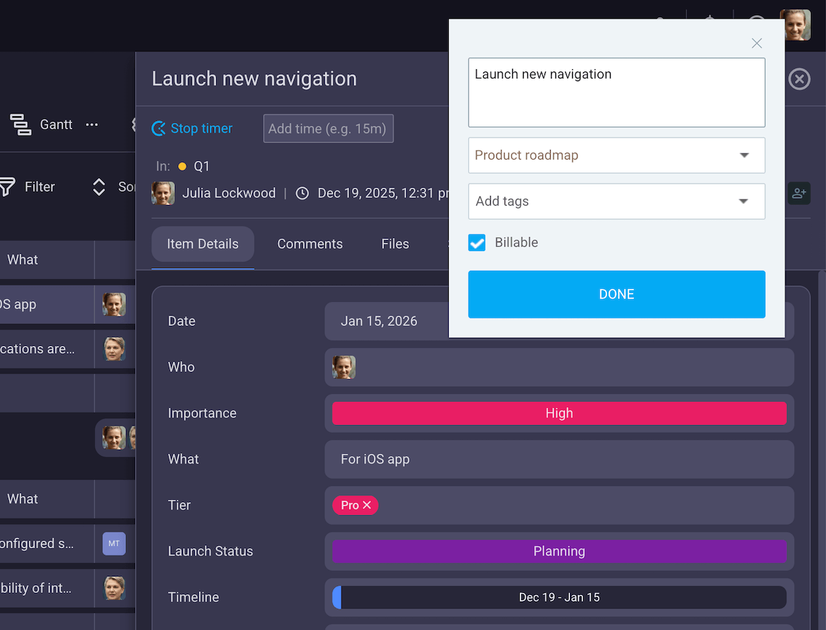
Task: Click Julia Lockwood's name
Action: 229,193
